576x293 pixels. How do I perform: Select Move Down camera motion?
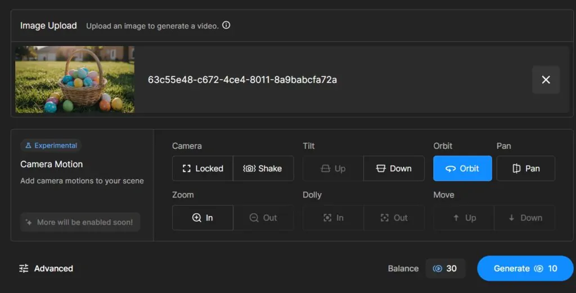(x=524, y=218)
